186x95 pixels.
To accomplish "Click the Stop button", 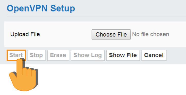I will [36, 55].
